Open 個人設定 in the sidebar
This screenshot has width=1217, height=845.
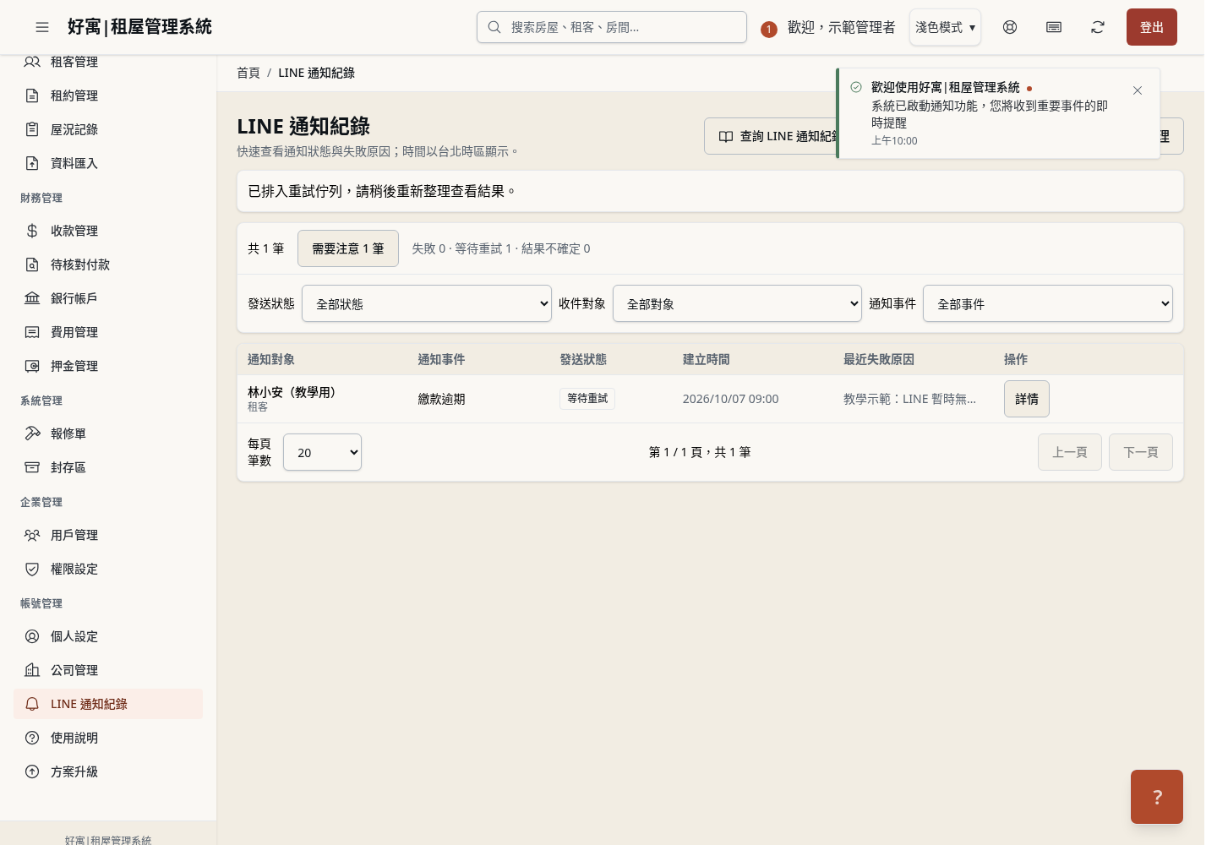tap(108, 636)
